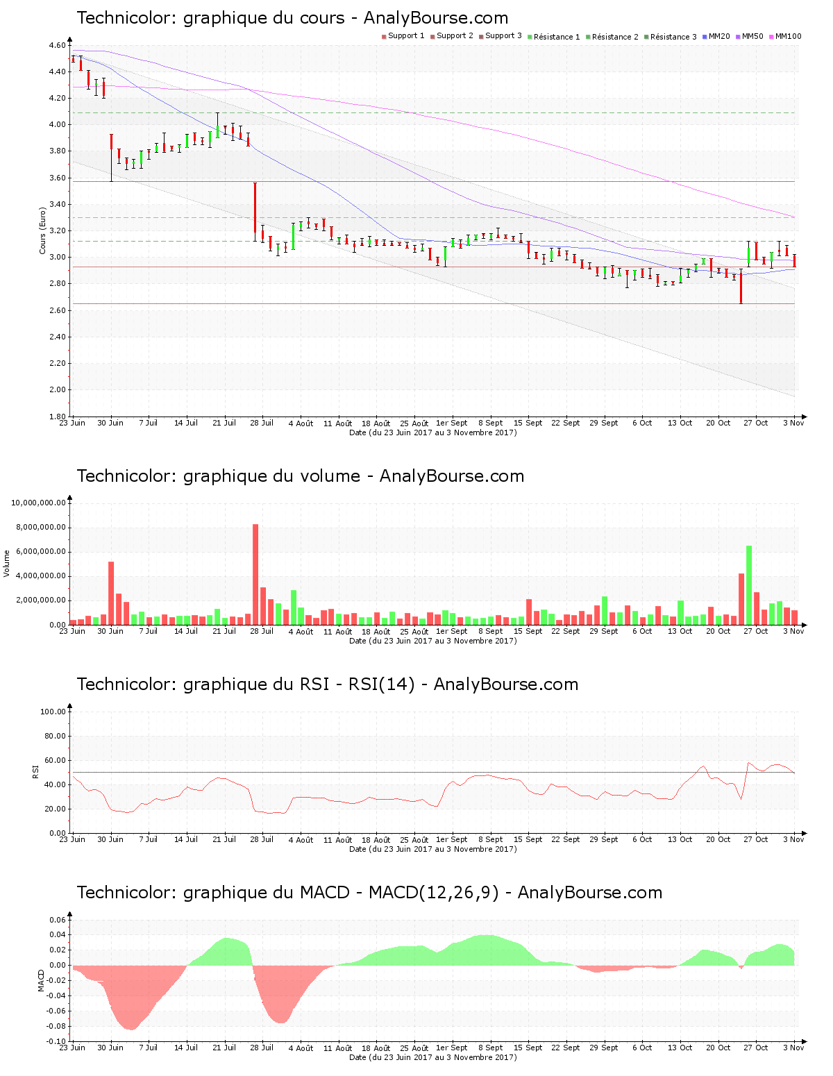Click the tallest red volume bar near 28 Juil
The width and height of the screenshot is (833, 1076).
[255, 575]
